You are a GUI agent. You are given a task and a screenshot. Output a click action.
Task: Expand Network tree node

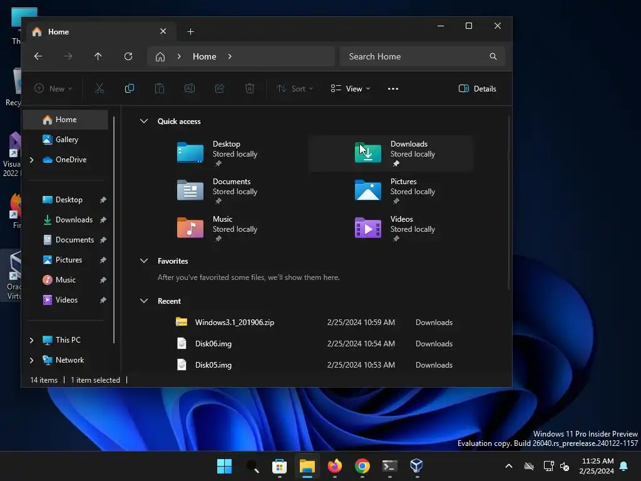coord(32,360)
